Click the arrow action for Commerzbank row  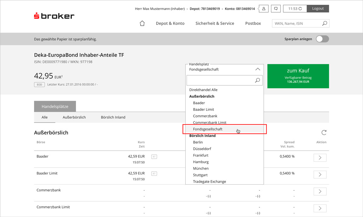320,191
